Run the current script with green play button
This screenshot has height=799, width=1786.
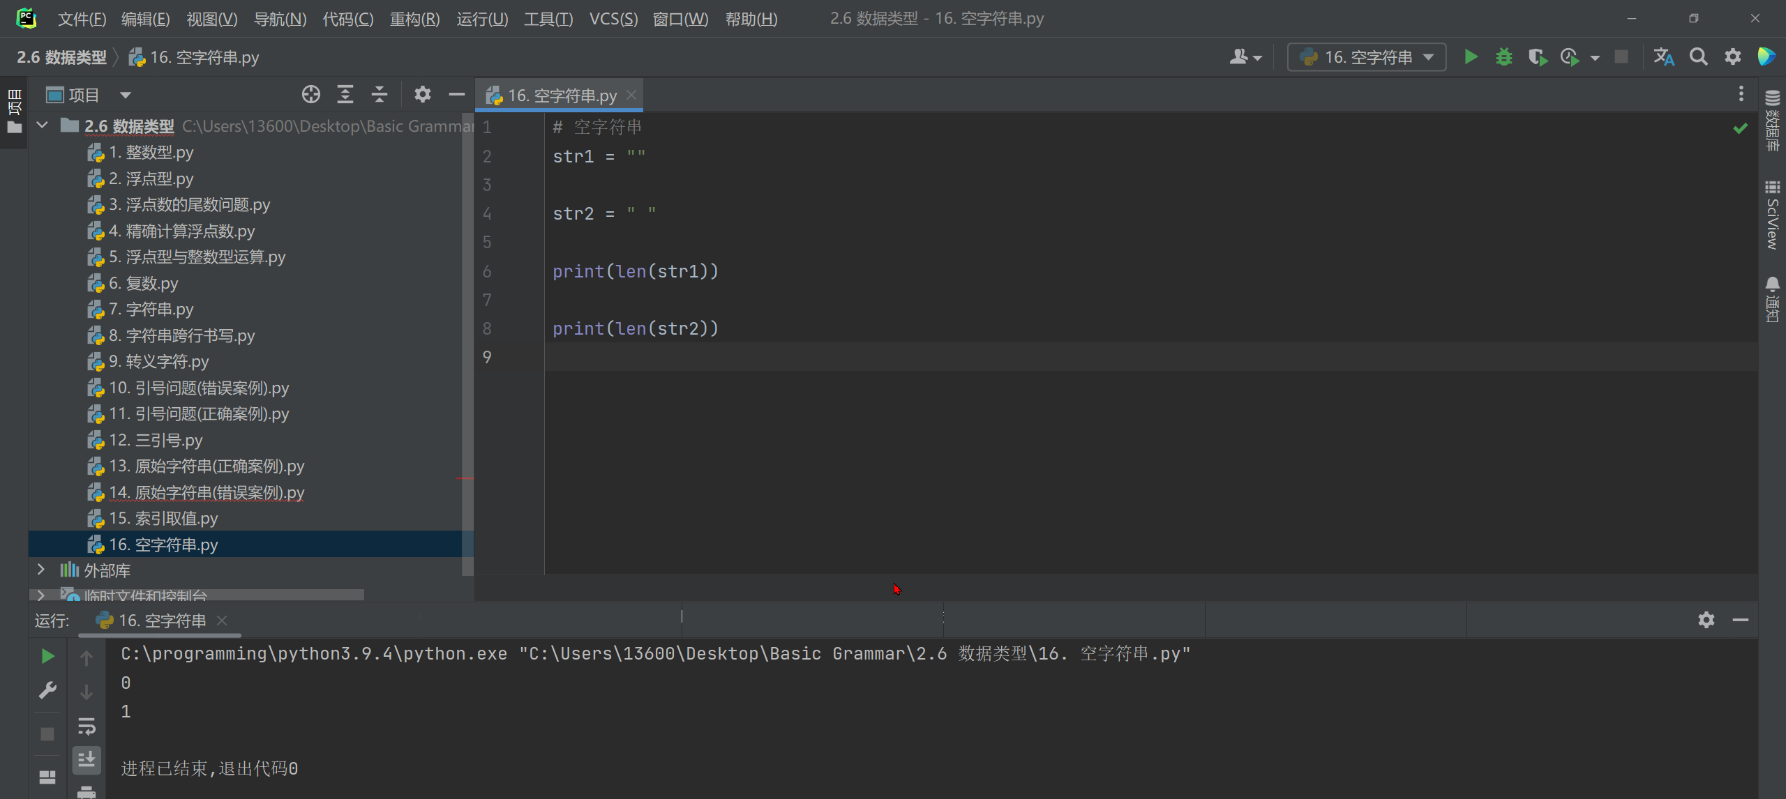pos(1471,57)
